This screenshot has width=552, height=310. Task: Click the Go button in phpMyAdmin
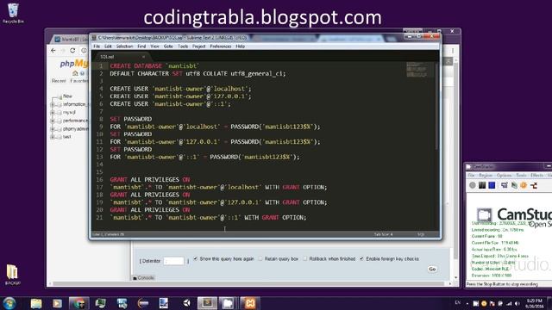coord(432,269)
